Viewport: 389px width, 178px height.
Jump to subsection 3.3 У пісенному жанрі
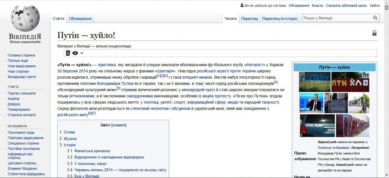coord(87,164)
